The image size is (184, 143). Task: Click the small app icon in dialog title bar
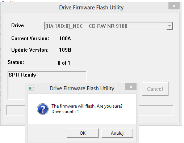32,88
